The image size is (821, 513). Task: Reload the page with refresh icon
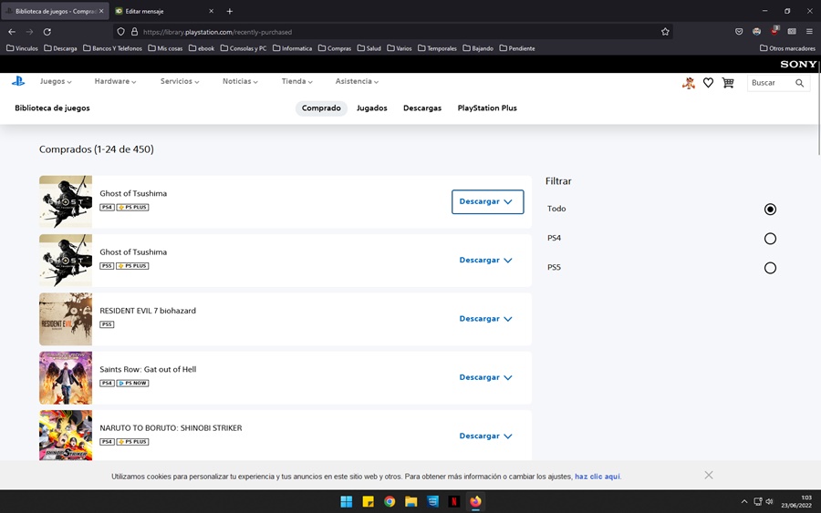(47, 32)
